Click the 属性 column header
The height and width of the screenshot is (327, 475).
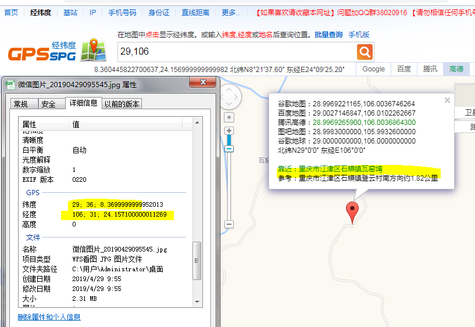(44, 124)
